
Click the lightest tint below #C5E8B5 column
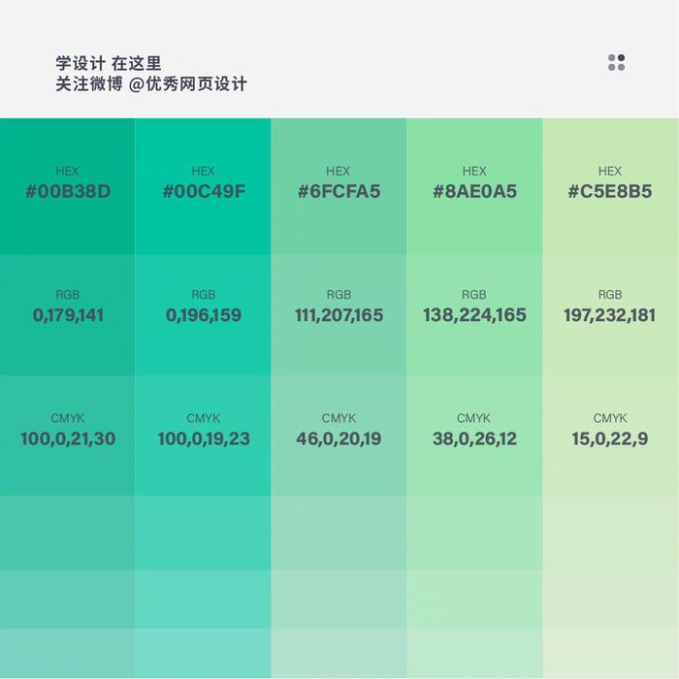click(x=610, y=653)
